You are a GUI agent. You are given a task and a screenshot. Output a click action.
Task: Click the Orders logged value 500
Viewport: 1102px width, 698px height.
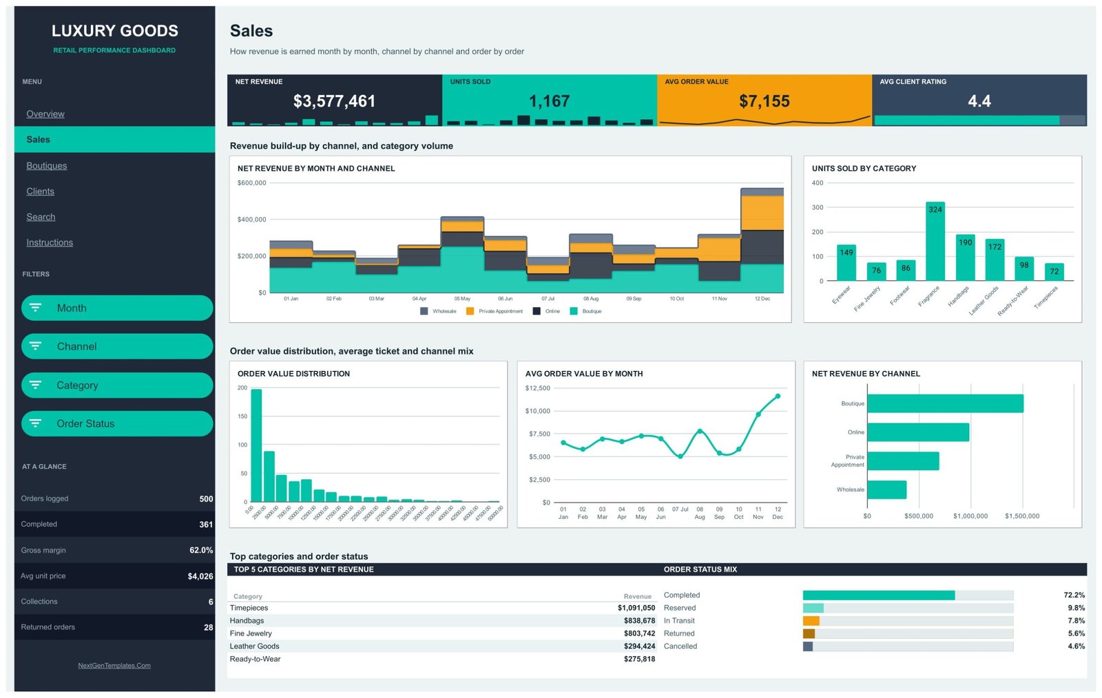tap(206, 498)
